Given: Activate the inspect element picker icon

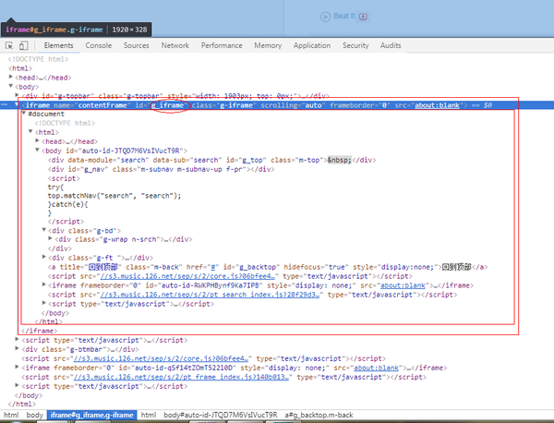Looking at the screenshot, I should click(9, 45).
